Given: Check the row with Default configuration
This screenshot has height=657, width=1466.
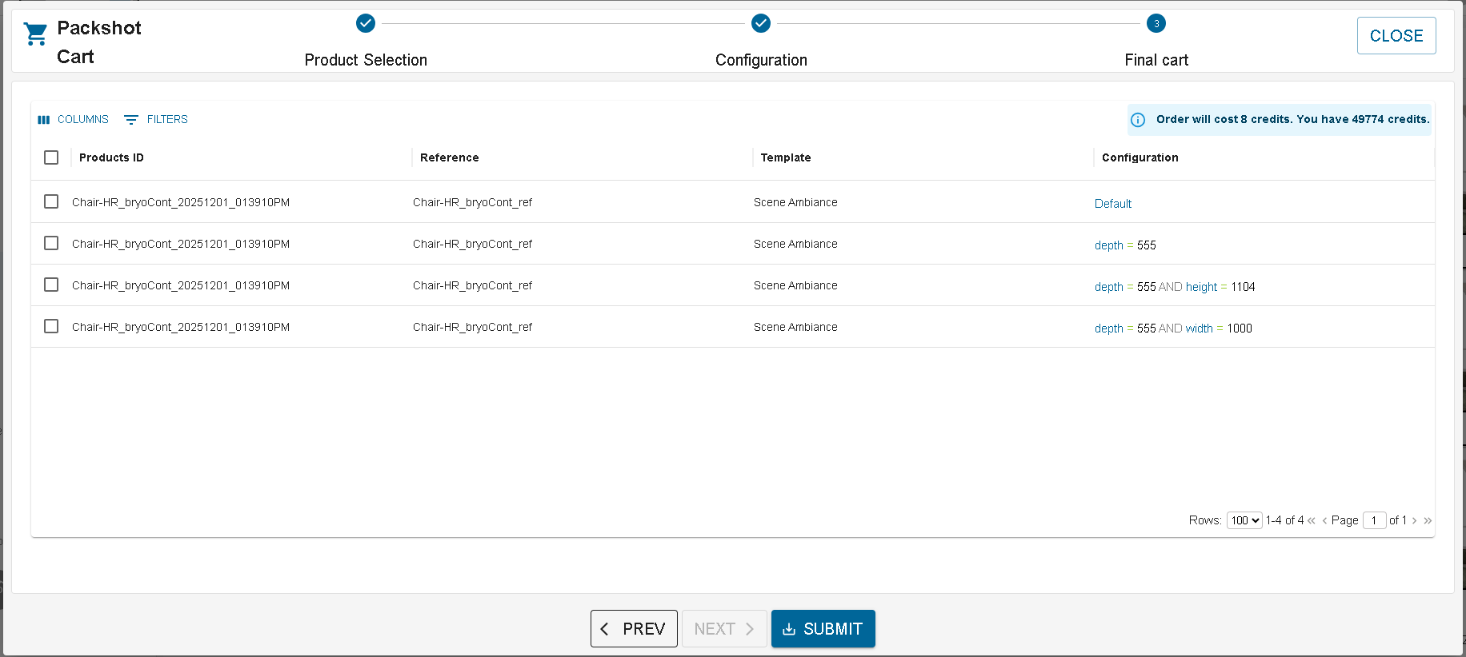Looking at the screenshot, I should click(51, 201).
